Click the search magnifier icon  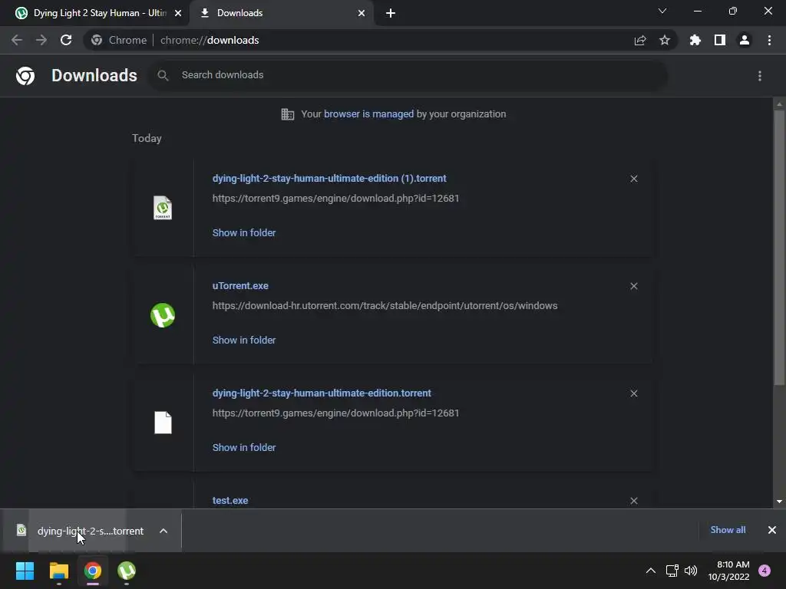pos(163,75)
